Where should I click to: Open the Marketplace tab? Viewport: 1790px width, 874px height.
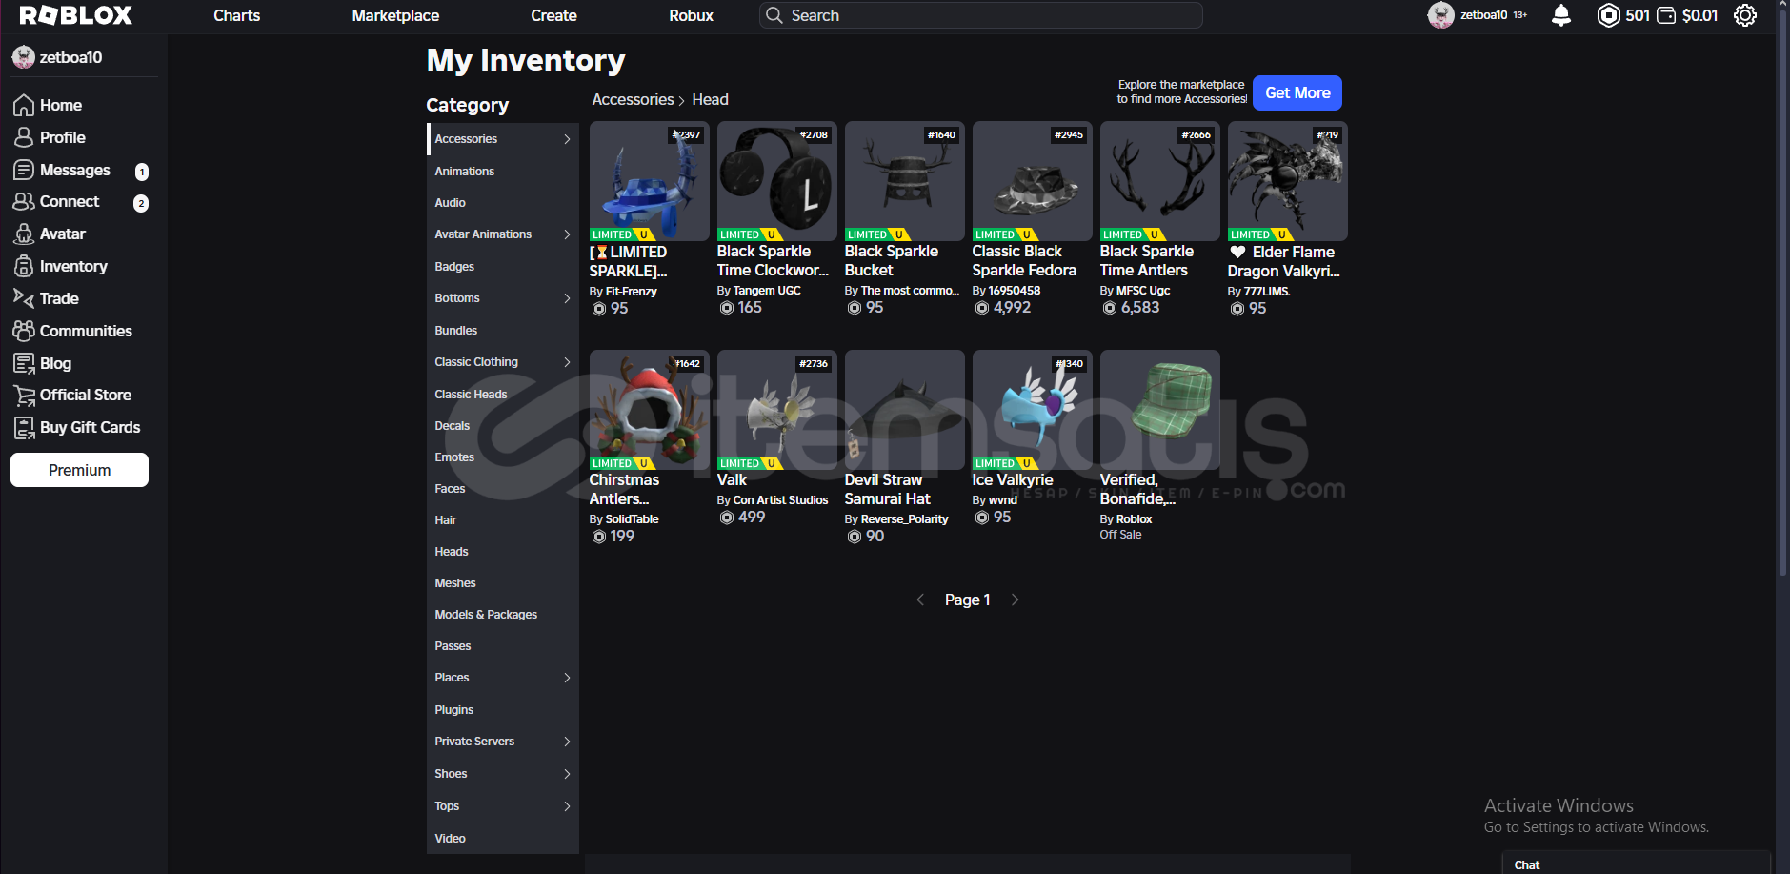pos(395,15)
